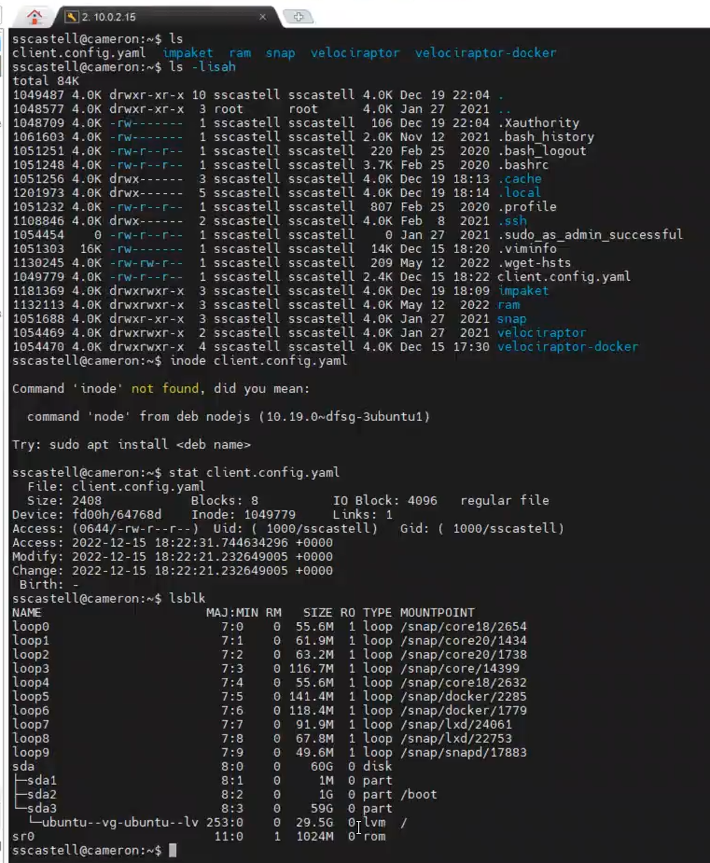The width and height of the screenshot is (710, 863).
Task: Click the 'Birth: -' line
Action: 49,584
